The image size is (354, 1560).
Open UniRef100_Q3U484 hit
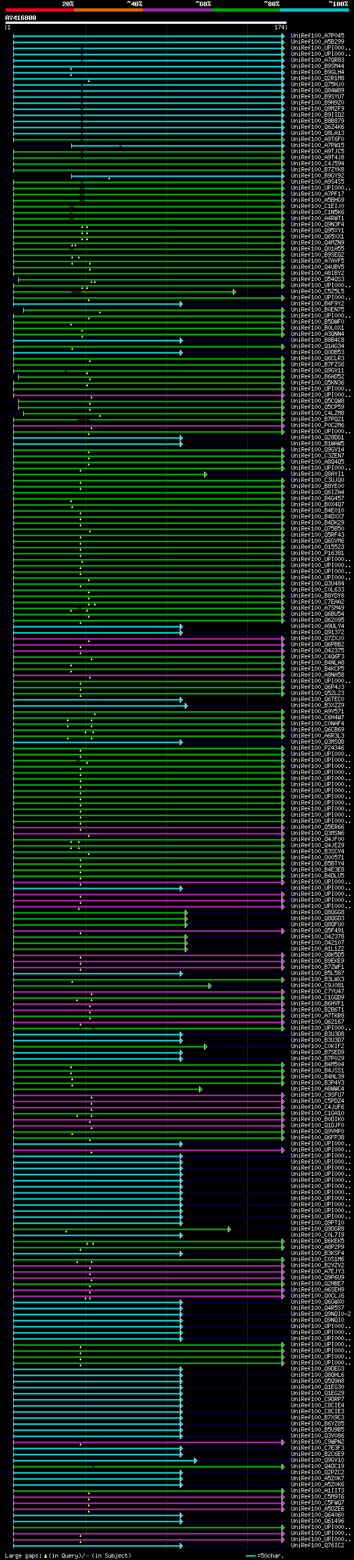tap(317, 583)
